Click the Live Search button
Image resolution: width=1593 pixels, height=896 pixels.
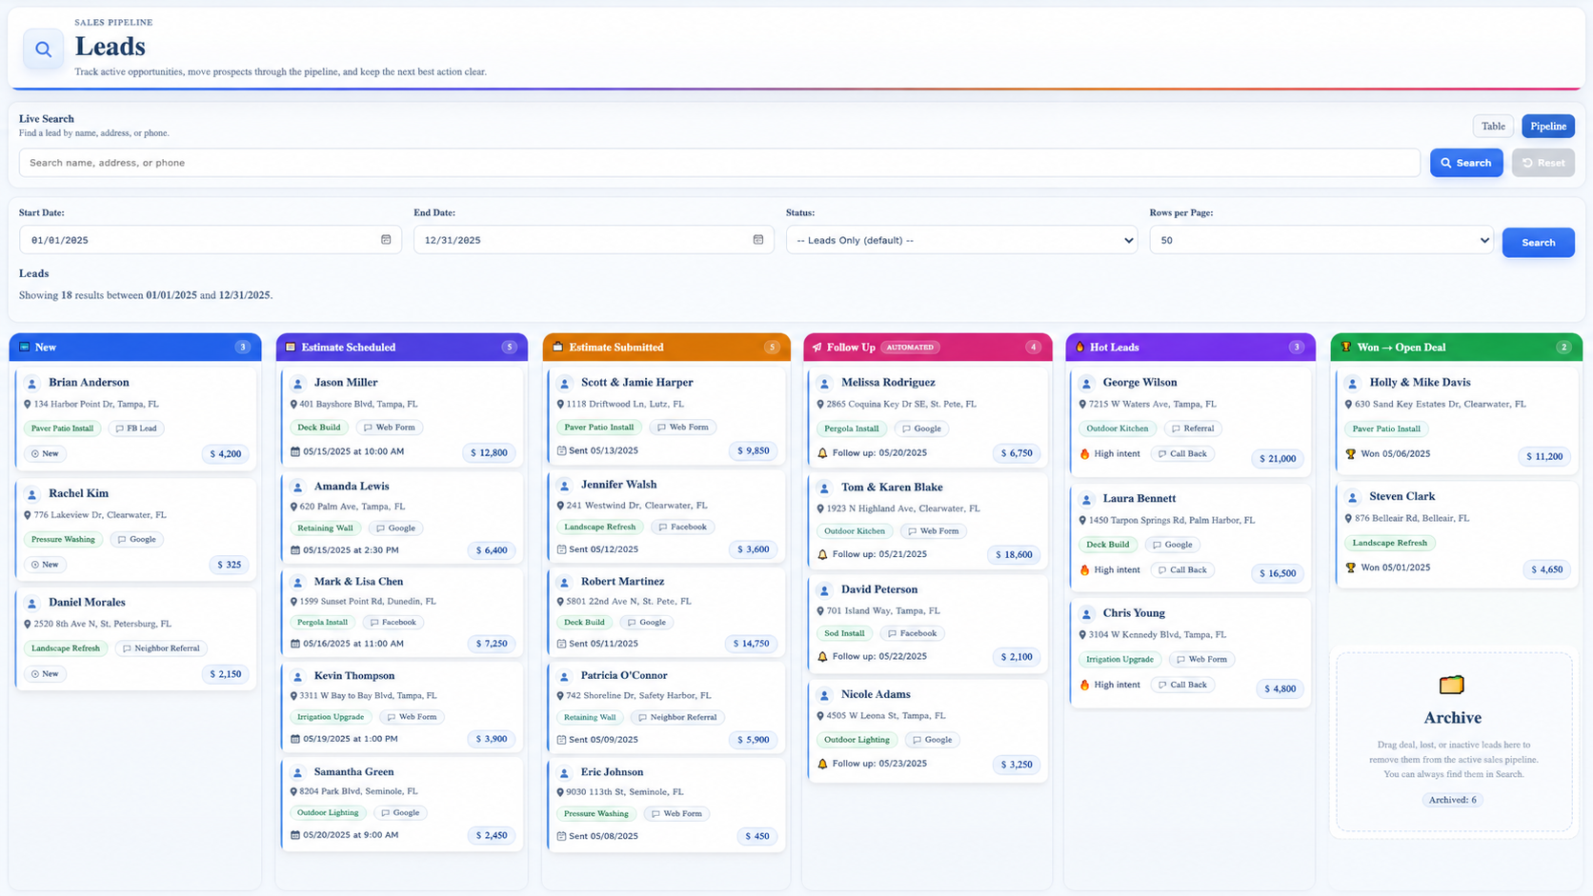pyautogui.click(x=1466, y=163)
